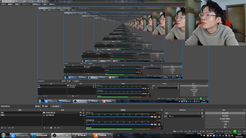
Task: Pop out the Scene Transitions dock
Action: (x=202, y=110)
